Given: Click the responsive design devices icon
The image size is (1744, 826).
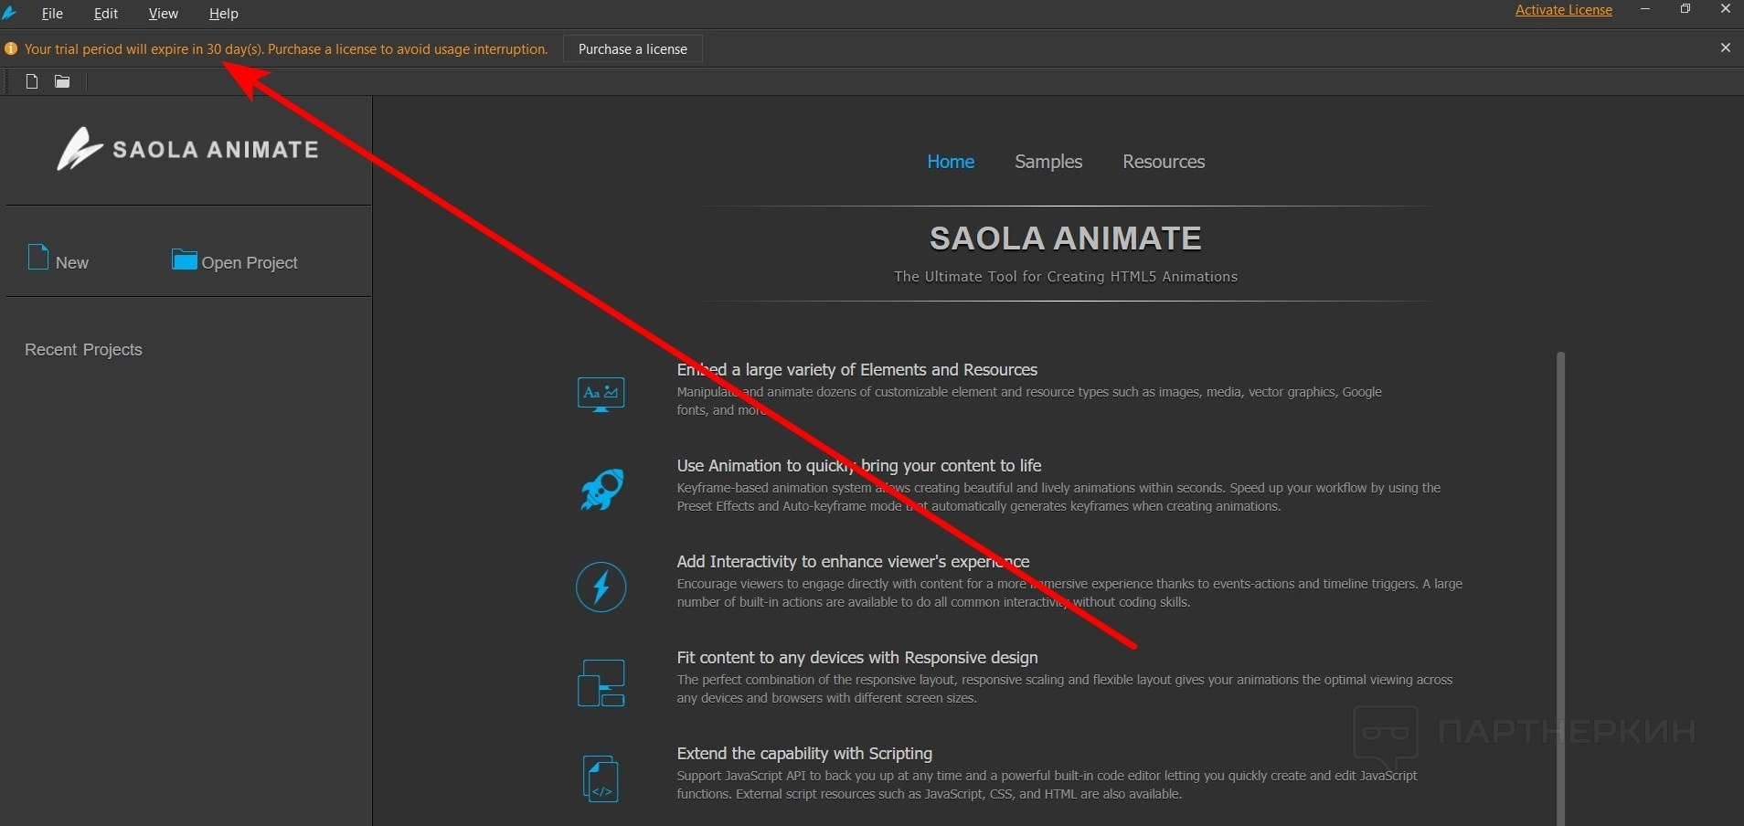Looking at the screenshot, I should (601, 683).
